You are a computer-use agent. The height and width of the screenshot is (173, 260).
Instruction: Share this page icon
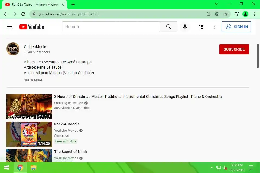tap(217, 14)
